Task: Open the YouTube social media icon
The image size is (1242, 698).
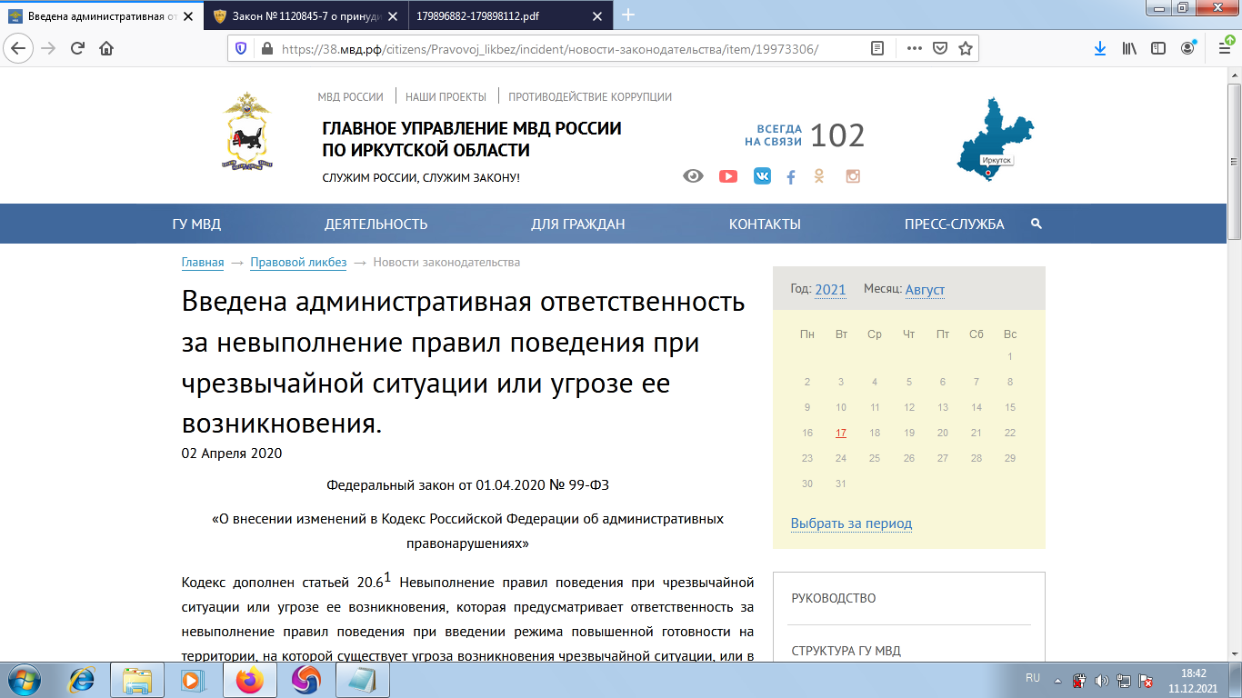Action: click(x=728, y=176)
